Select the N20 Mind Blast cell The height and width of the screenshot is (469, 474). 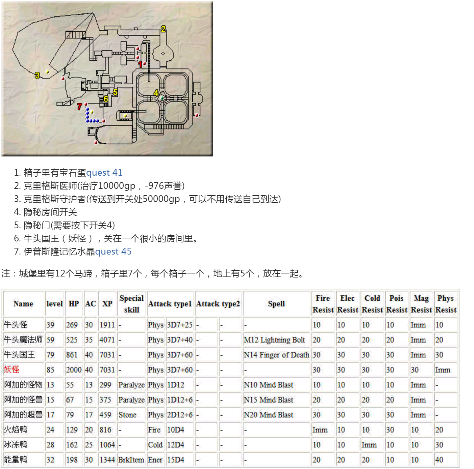(x=276, y=415)
